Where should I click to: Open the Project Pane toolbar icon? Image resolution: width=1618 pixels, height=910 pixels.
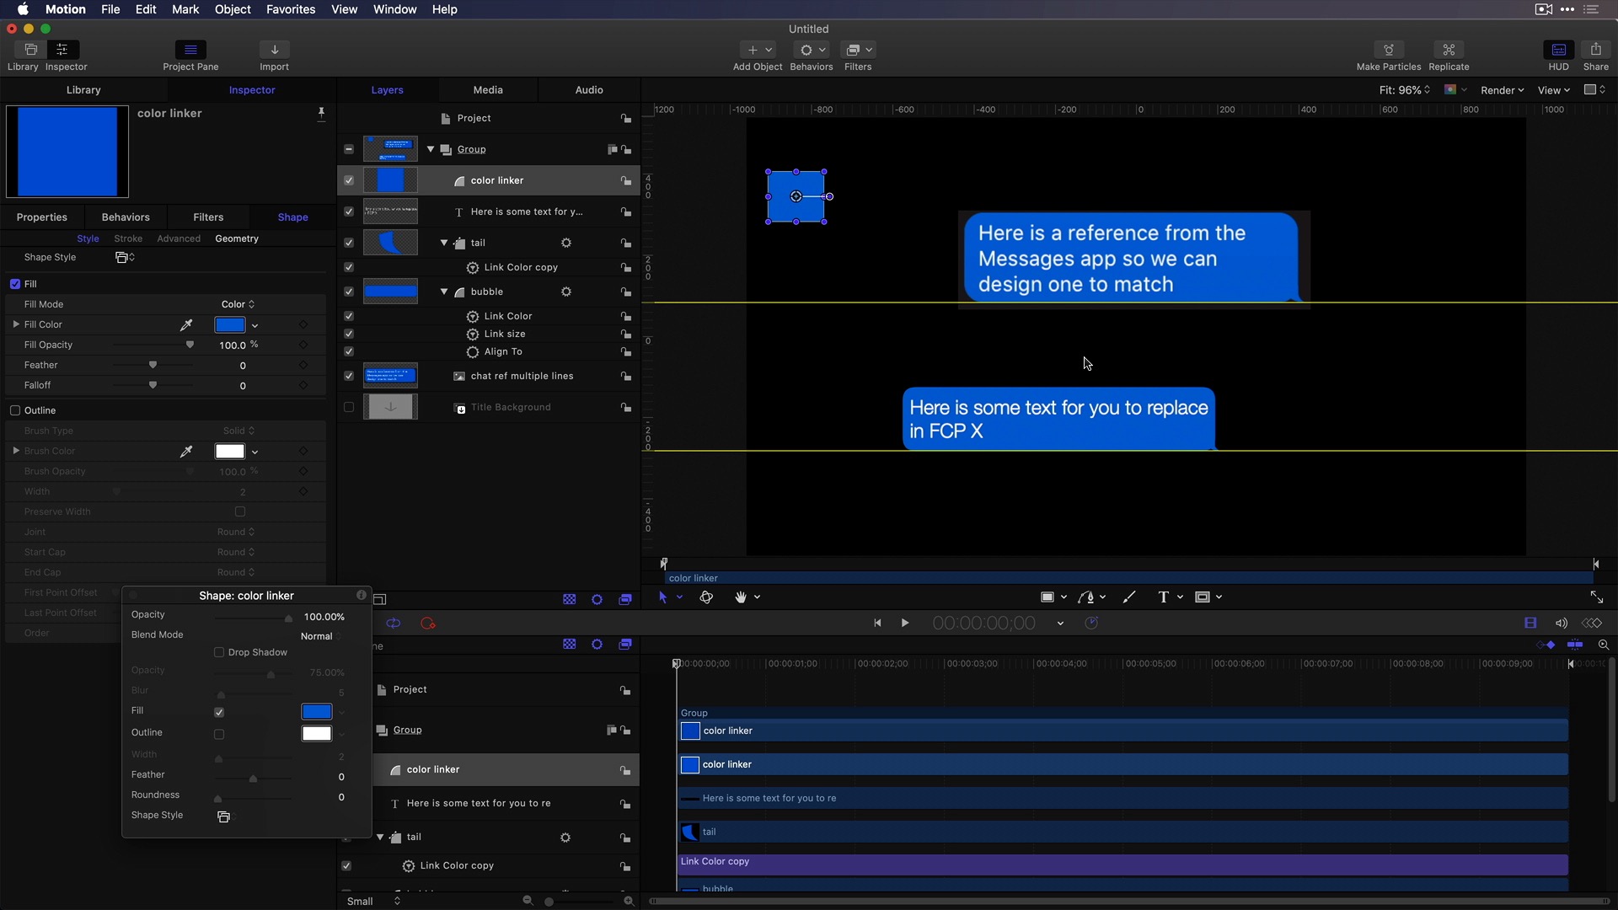[190, 50]
